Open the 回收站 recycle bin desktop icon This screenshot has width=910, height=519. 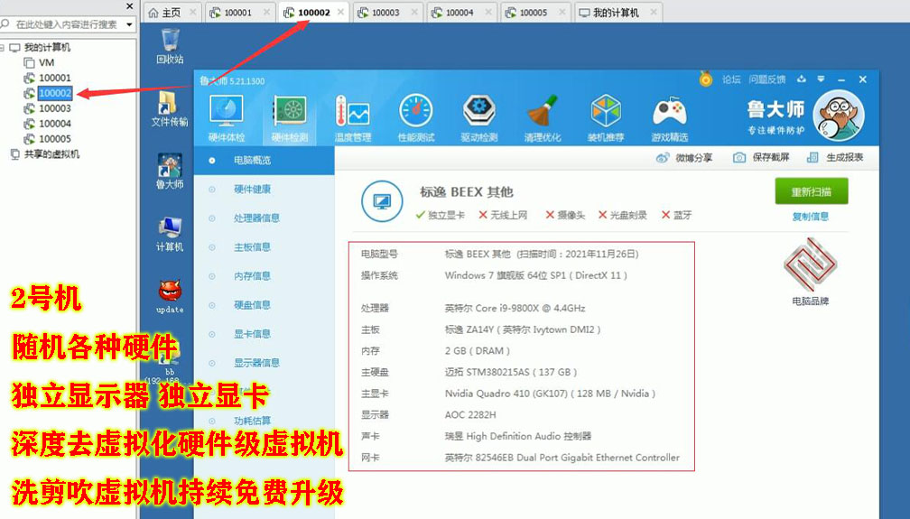(x=170, y=46)
